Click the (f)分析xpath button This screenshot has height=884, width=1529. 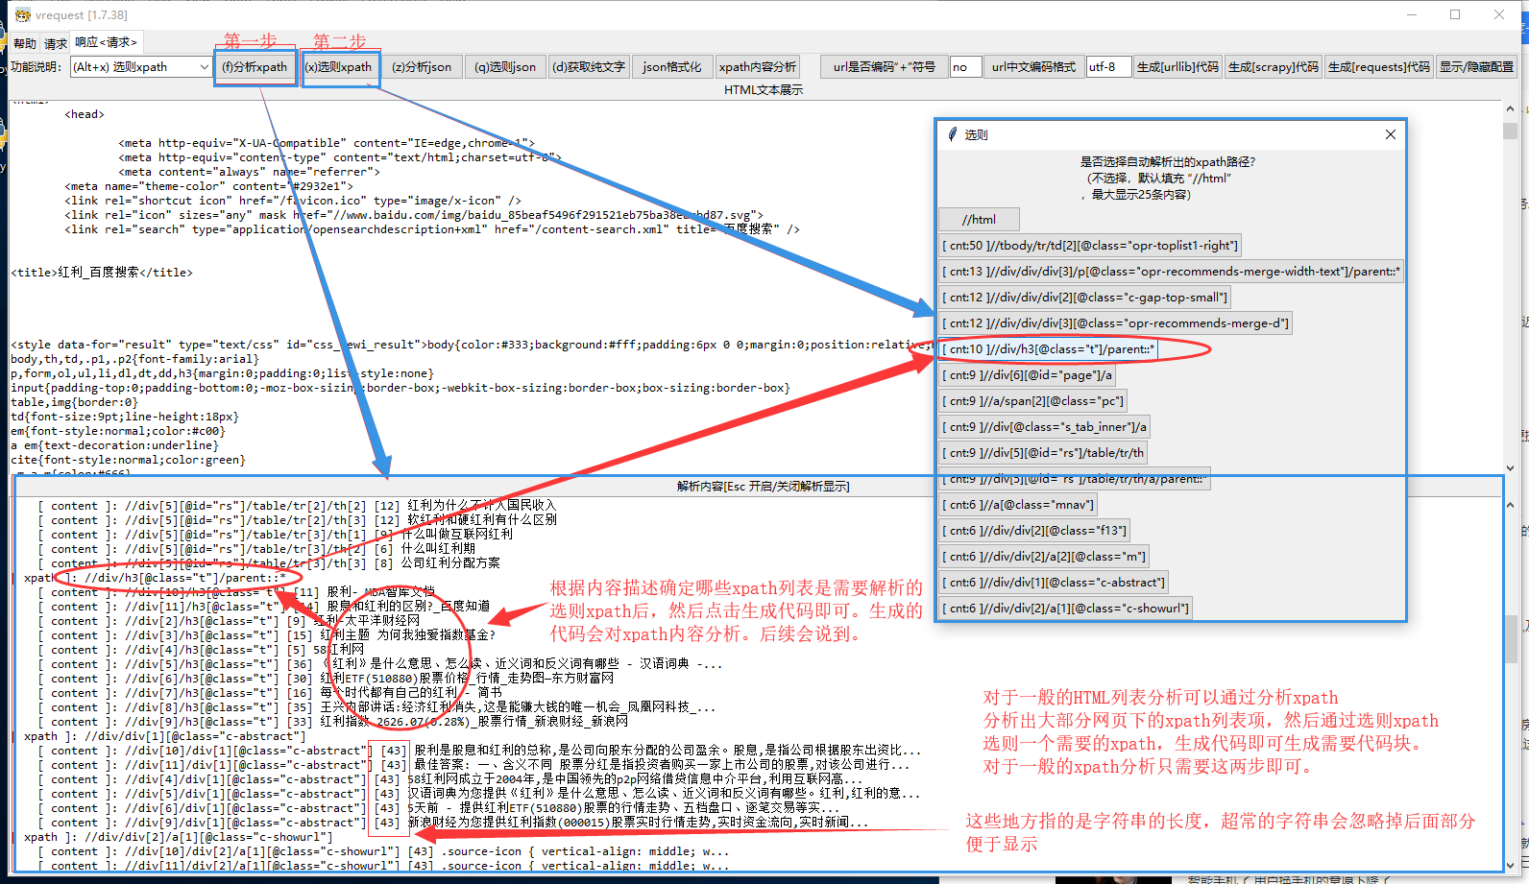point(255,67)
